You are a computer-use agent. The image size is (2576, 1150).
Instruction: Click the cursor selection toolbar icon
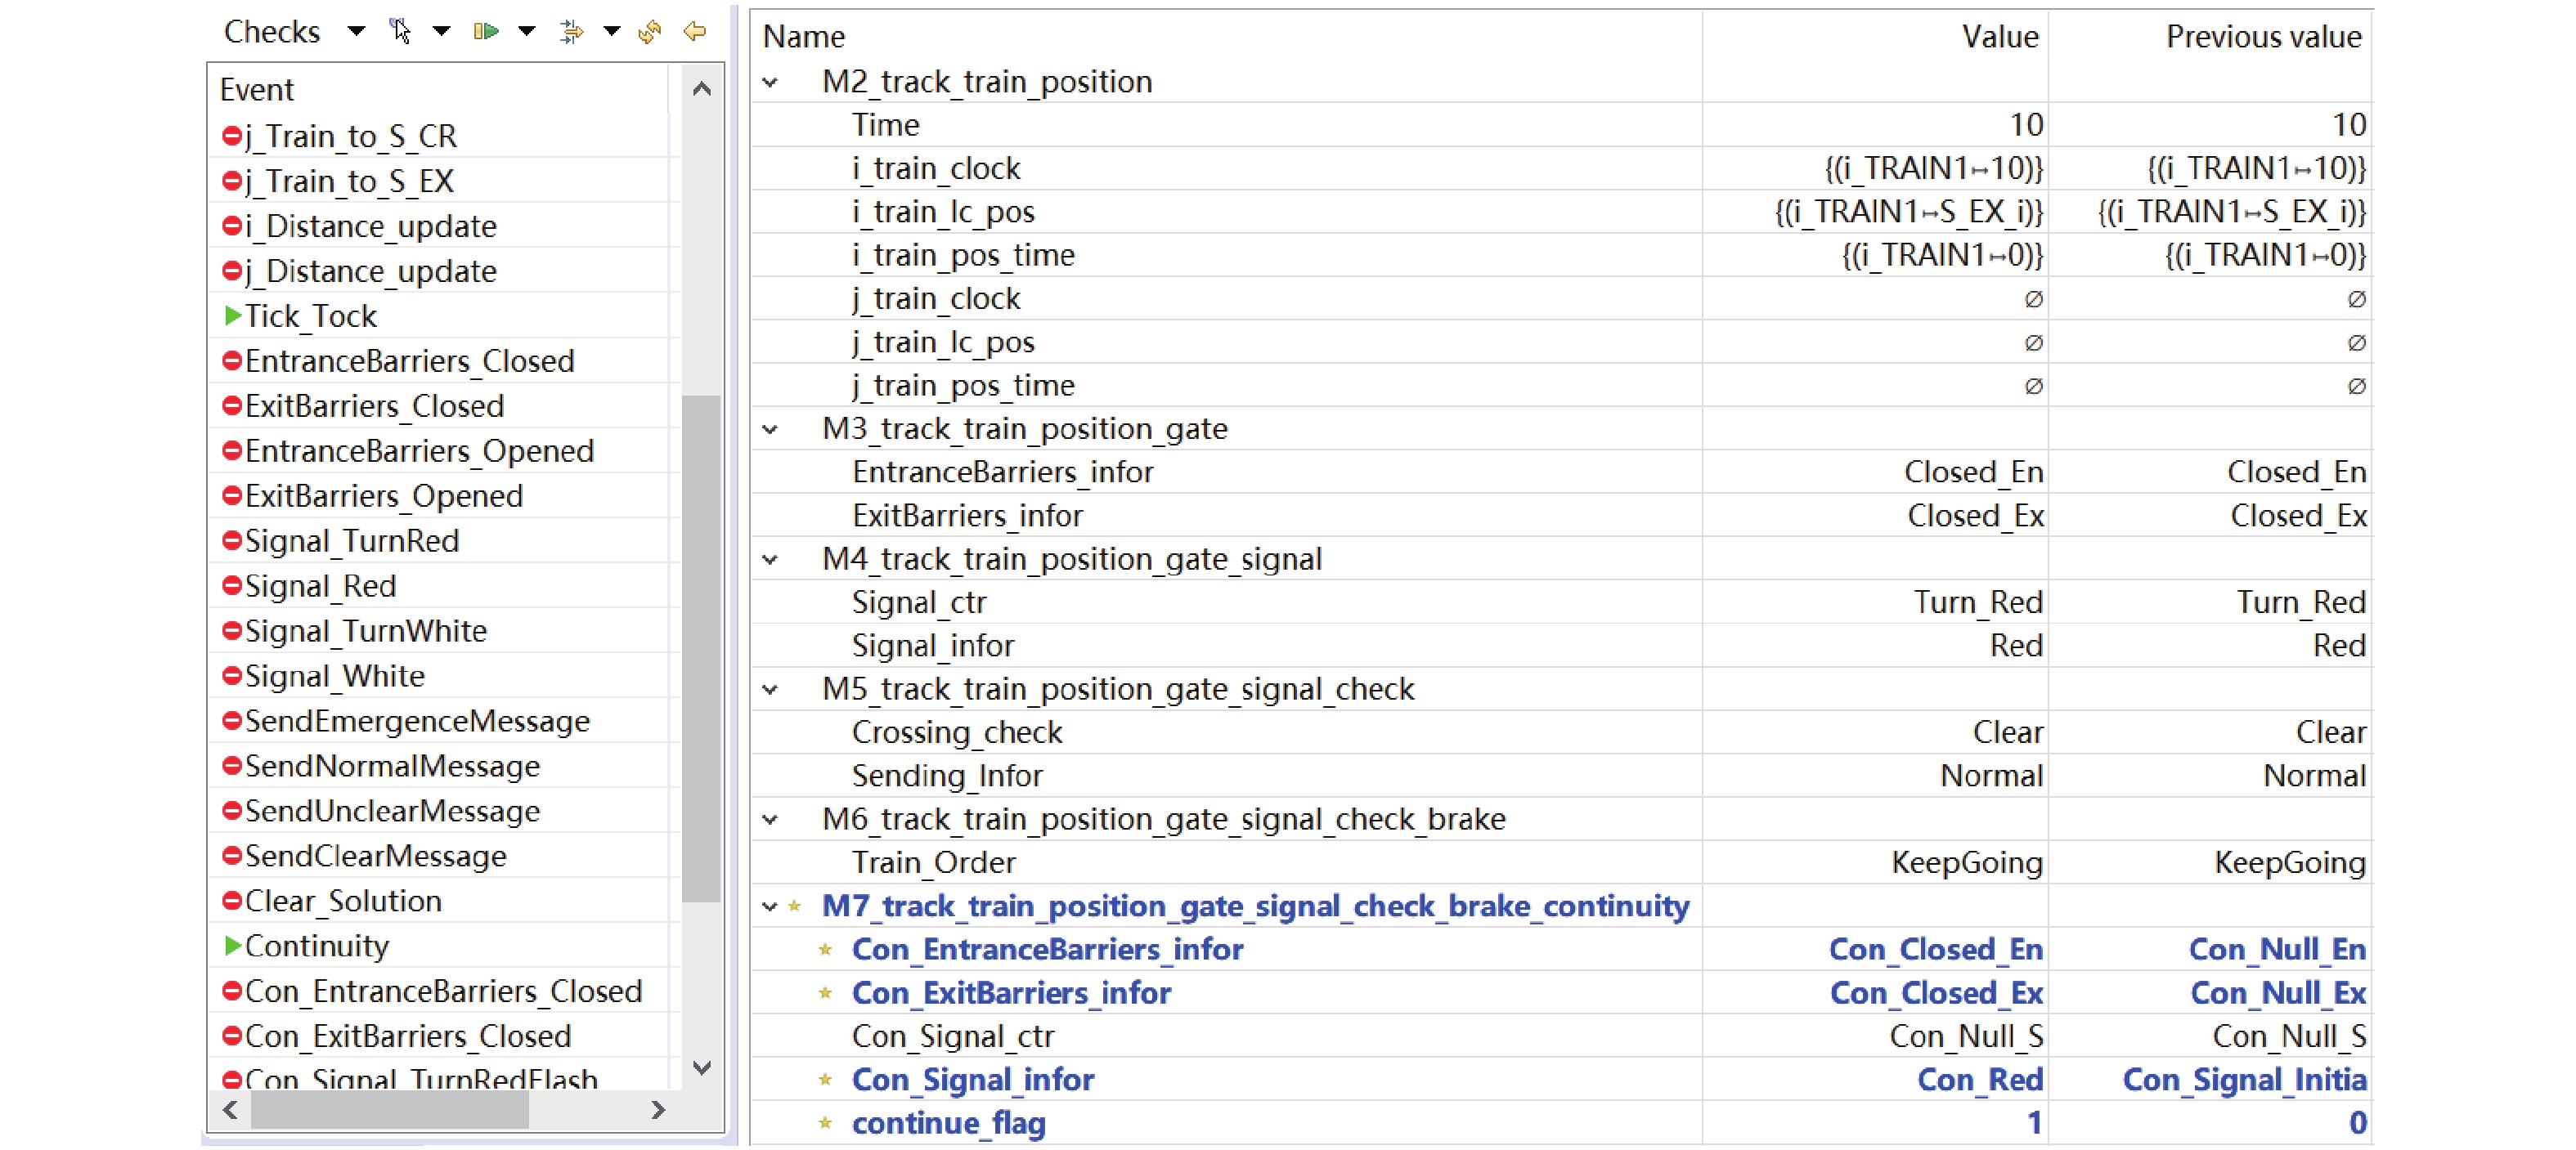point(400,32)
